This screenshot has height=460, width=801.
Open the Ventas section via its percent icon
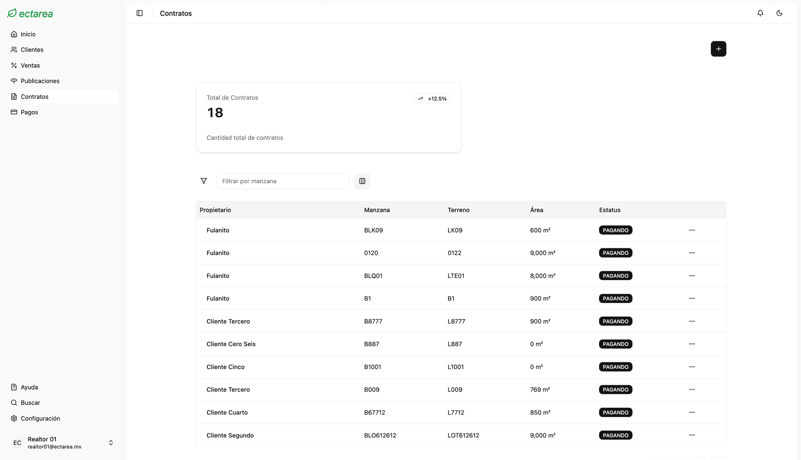click(14, 65)
